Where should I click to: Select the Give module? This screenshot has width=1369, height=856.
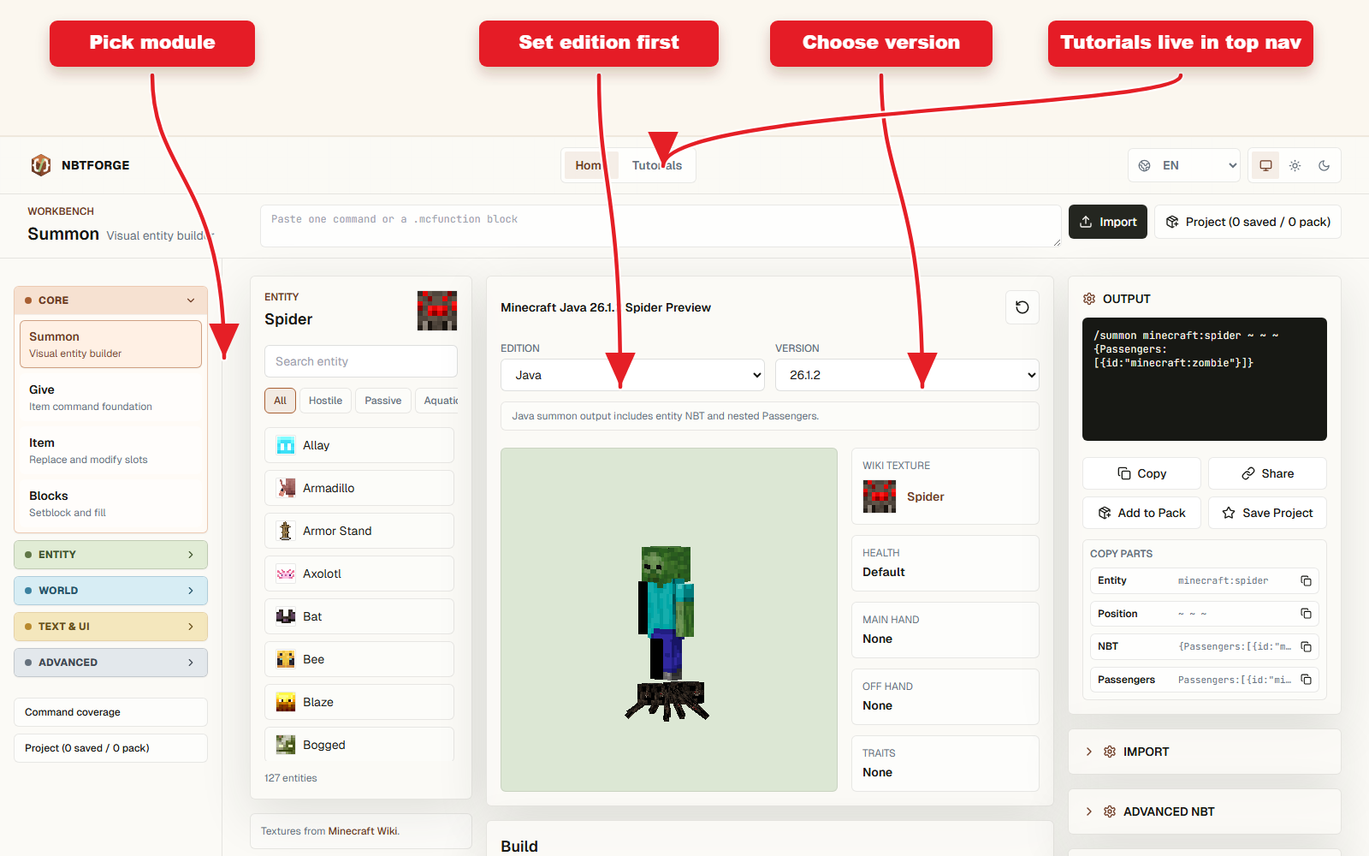click(110, 397)
